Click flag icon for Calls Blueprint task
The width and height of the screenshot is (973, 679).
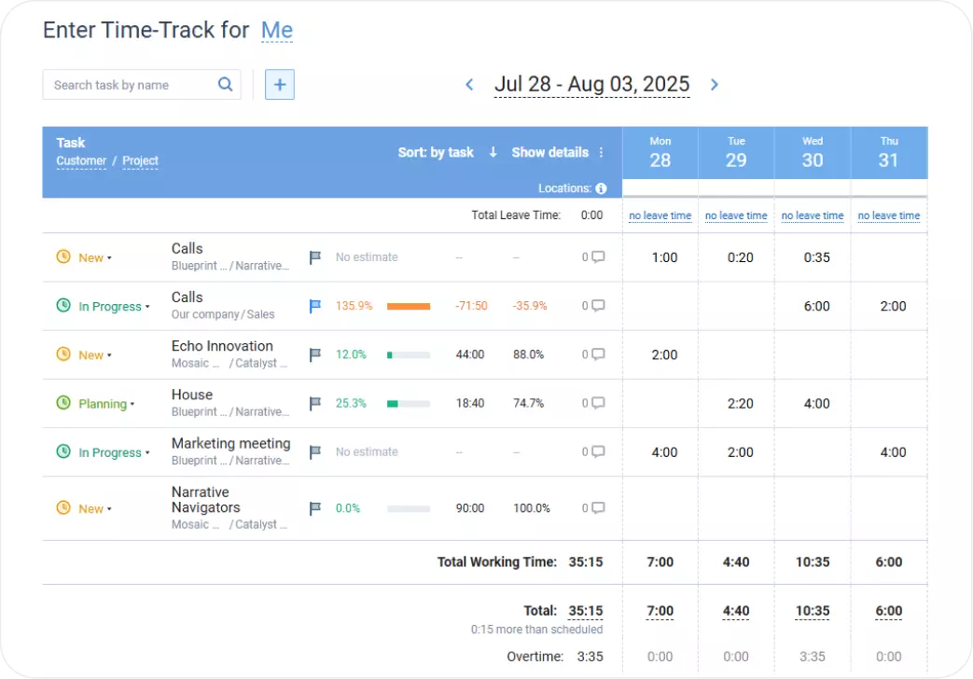coord(315,256)
